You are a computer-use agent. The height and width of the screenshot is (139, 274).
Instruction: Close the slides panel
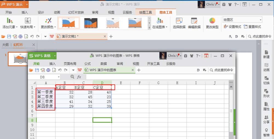point(34,45)
